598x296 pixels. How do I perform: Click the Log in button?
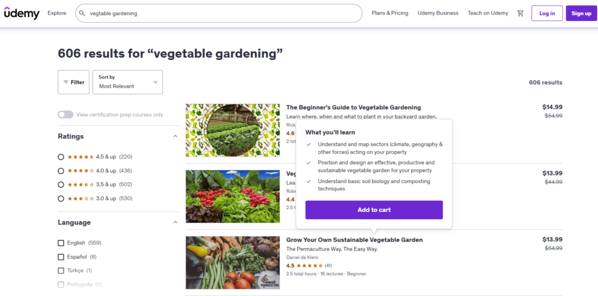pos(547,13)
